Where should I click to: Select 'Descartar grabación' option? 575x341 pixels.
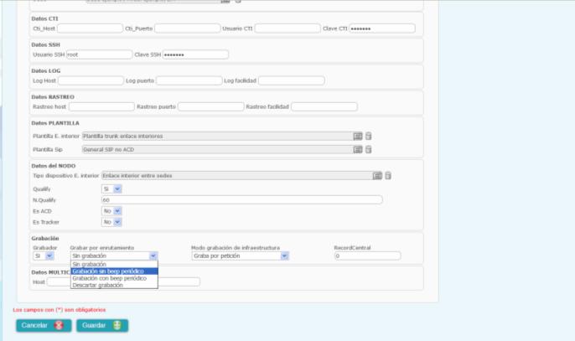[114, 285]
